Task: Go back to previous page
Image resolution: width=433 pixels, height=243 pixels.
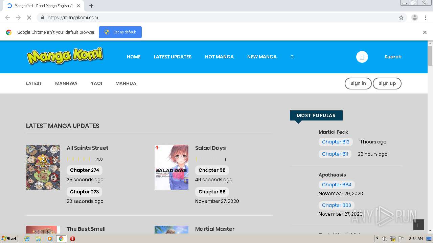Action: click(x=7, y=18)
